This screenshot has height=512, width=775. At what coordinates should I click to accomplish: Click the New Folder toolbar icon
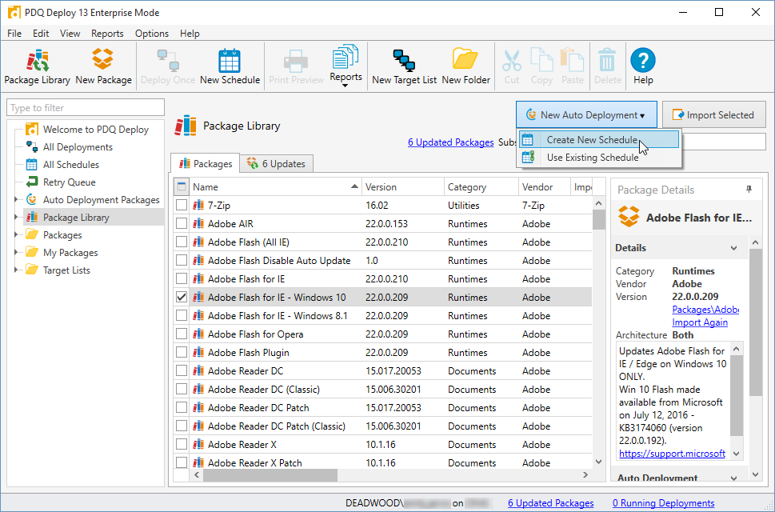pyautogui.click(x=465, y=66)
